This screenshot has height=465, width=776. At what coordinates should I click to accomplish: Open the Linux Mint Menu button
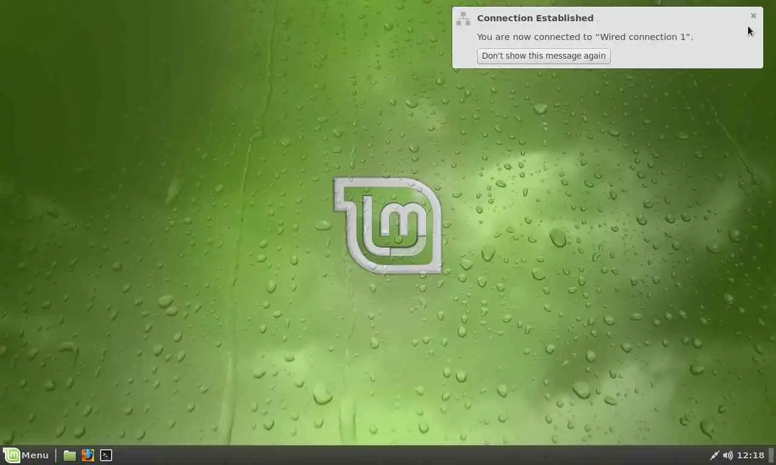pyautogui.click(x=26, y=455)
